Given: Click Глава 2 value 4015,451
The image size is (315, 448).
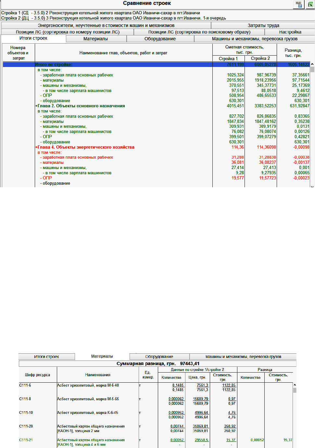Looking at the screenshot, I should point(235,106).
